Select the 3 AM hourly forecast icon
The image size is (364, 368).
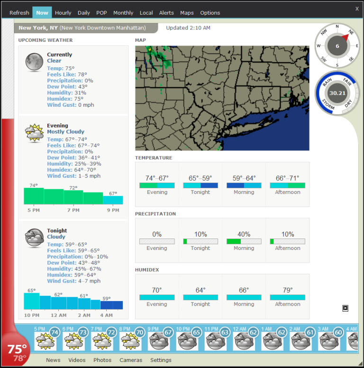(329, 341)
